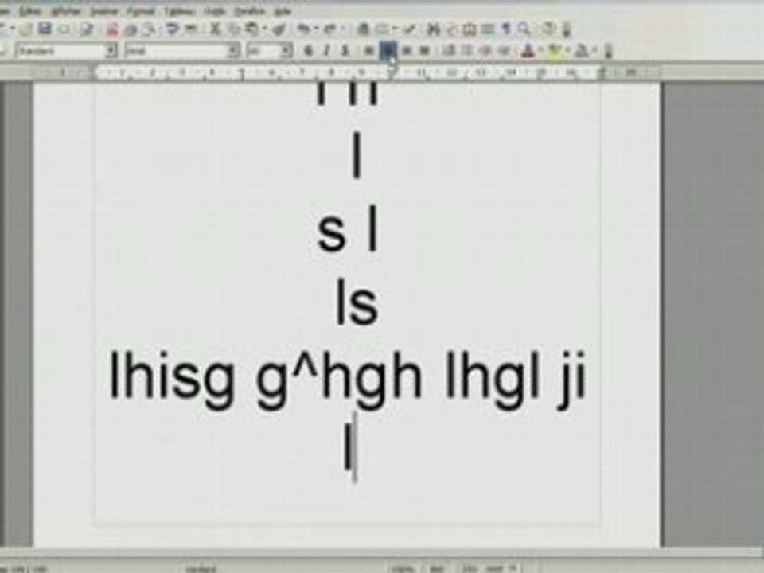Open the Gallery
Viewport: 764px width, 573px height.
[470, 29]
